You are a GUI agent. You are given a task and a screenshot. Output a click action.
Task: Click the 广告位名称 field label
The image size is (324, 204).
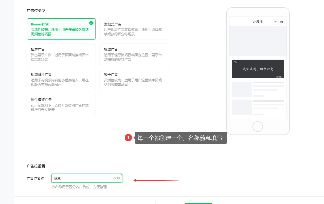pos(35,178)
